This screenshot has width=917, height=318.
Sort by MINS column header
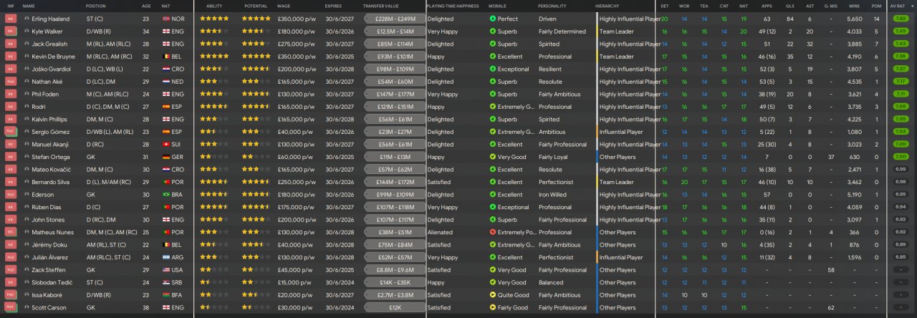point(855,6)
